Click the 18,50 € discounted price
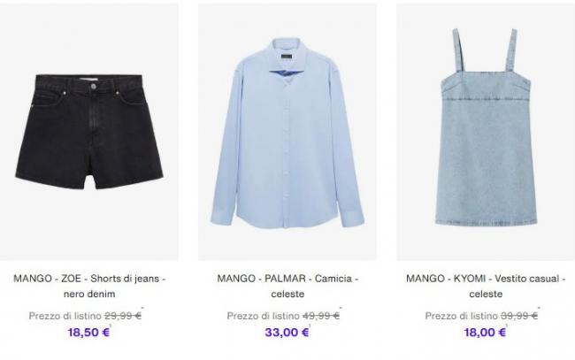Viewport: 575px width, 360px height. [x=88, y=333]
